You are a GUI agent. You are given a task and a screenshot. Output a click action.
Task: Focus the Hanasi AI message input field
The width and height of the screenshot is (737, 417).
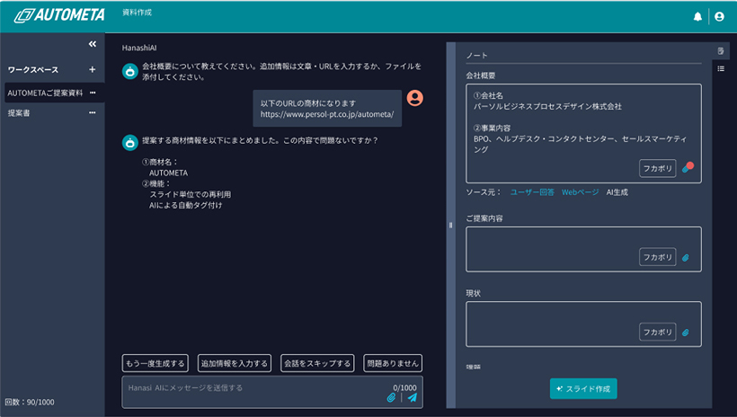click(x=252, y=388)
